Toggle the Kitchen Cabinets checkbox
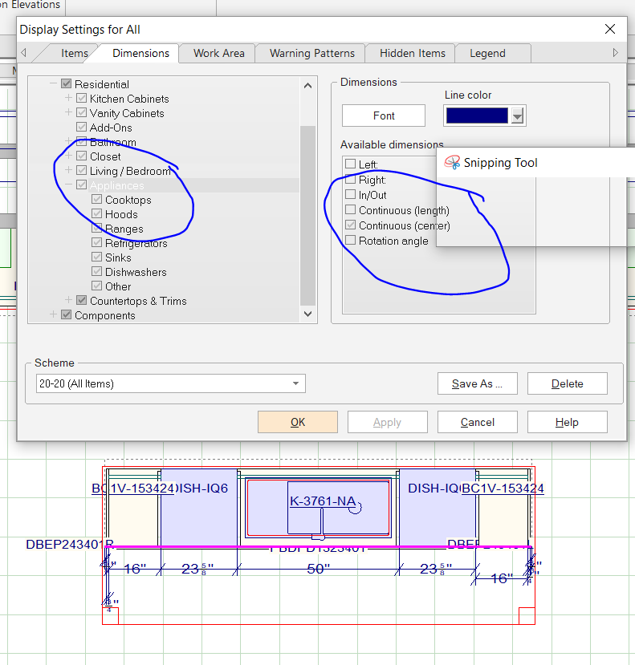This screenshot has width=635, height=665. pyautogui.click(x=82, y=99)
